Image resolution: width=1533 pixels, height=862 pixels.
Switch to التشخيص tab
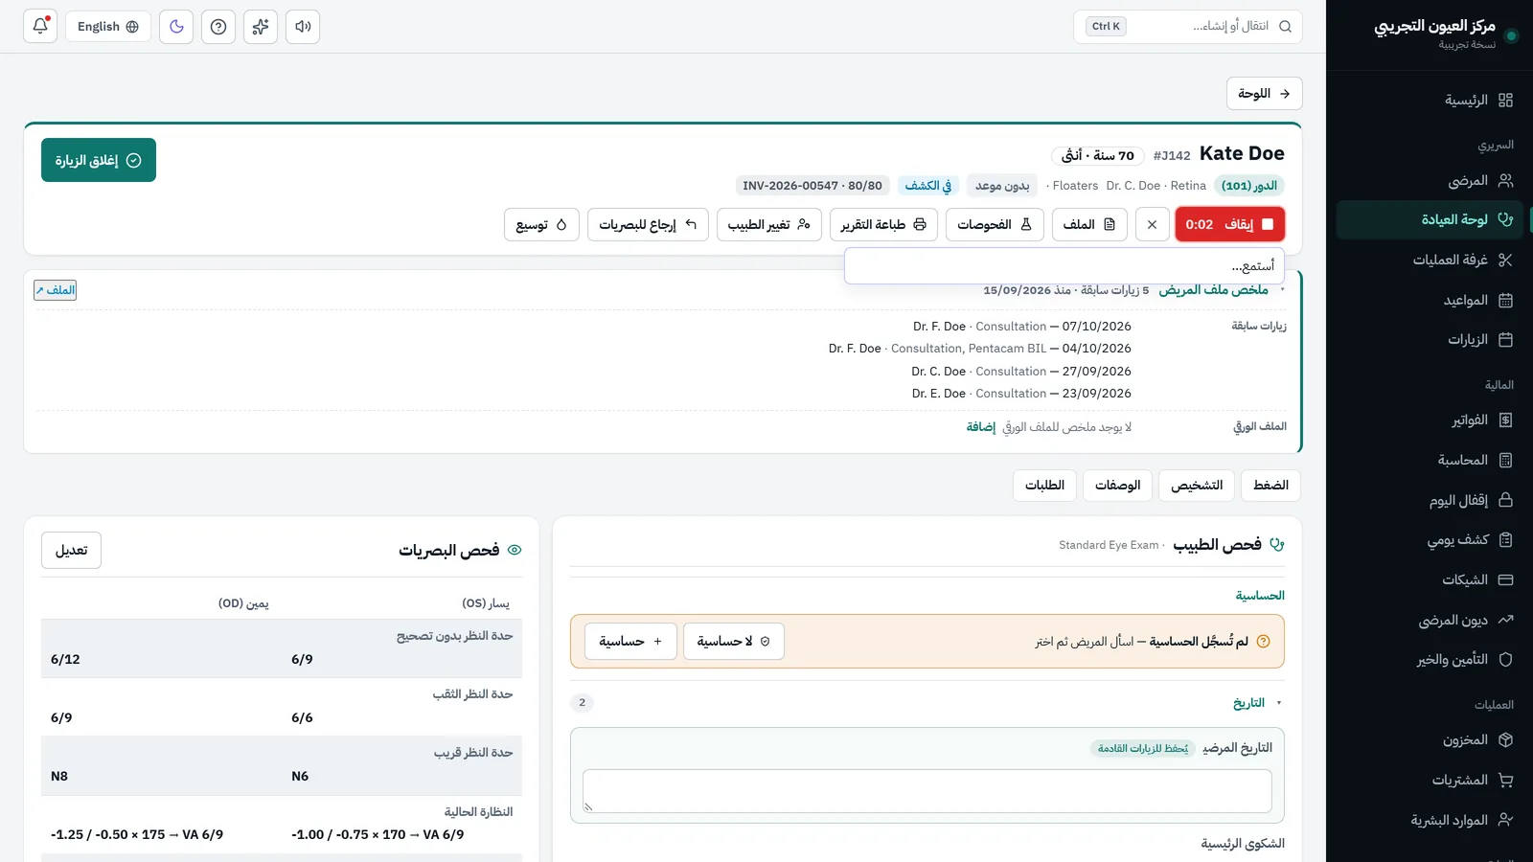(x=1197, y=485)
